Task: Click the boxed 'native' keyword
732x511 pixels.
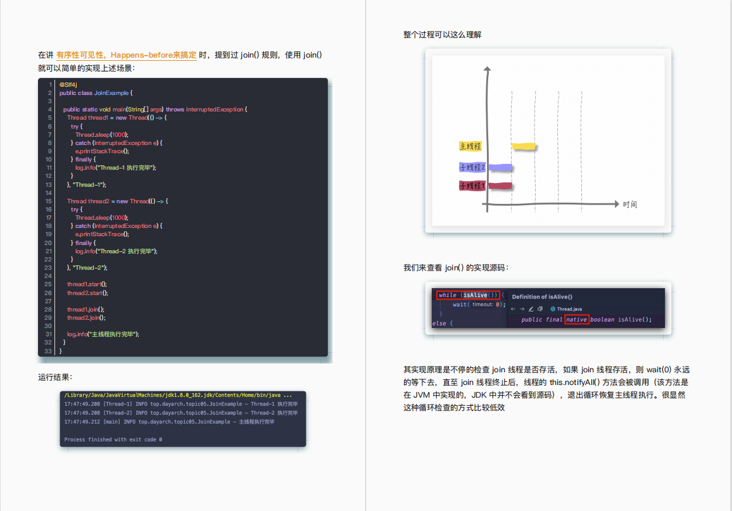Action: pyautogui.click(x=576, y=320)
